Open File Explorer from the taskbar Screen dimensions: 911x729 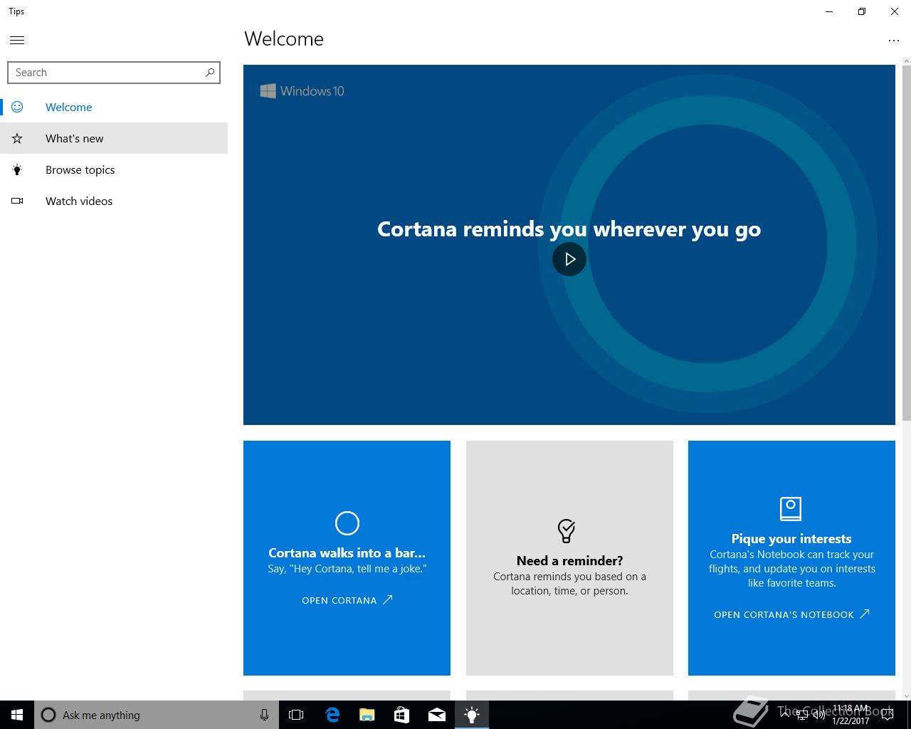(x=367, y=715)
